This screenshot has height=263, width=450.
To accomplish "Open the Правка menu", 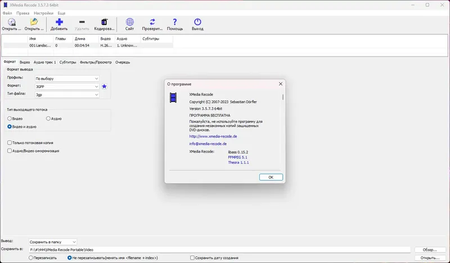I will click(x=22, y=13).
